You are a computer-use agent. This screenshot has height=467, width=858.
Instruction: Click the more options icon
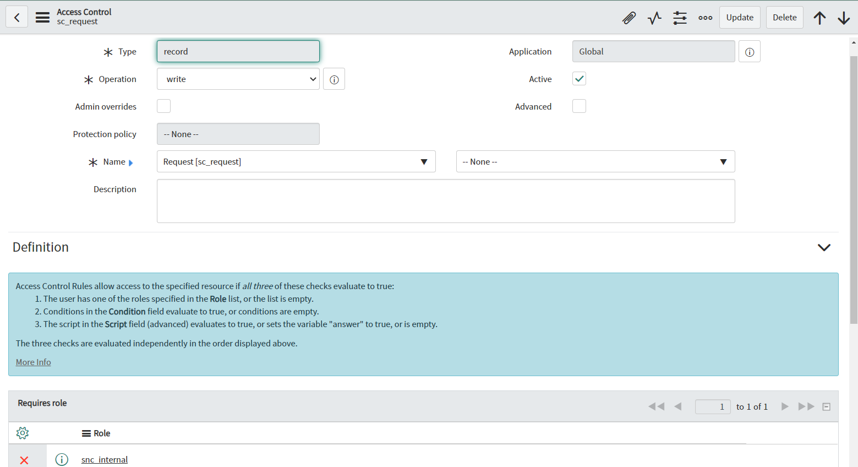click(x=705, y=18)
